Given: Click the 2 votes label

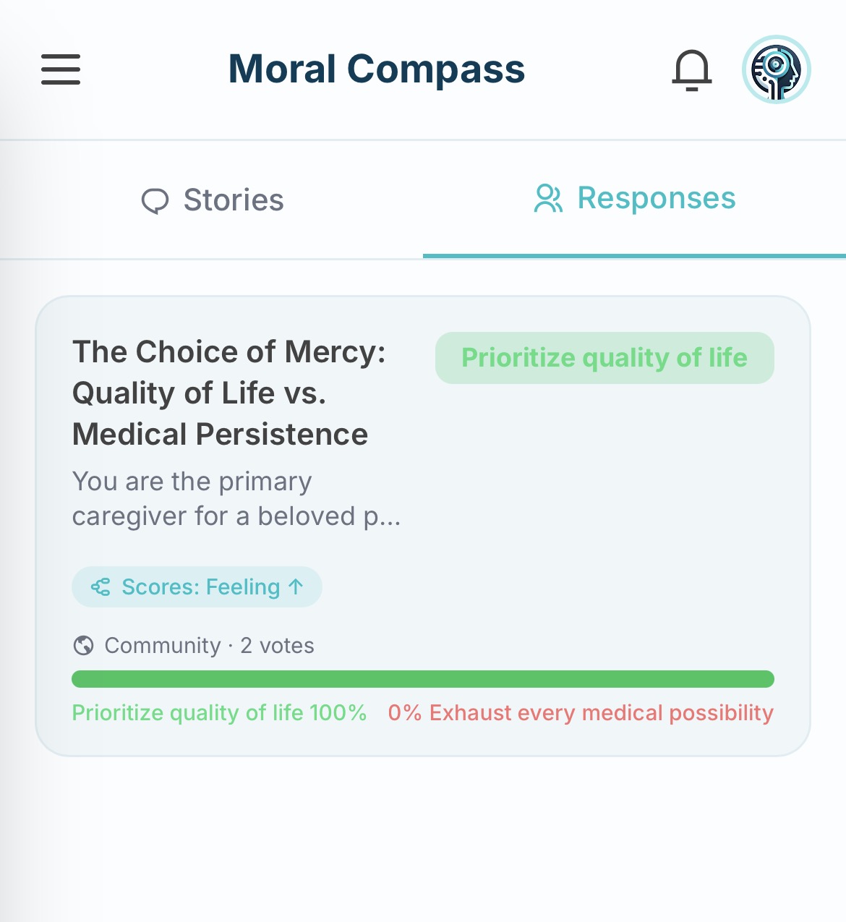Looking at the screenshot, I should [277, 645].
